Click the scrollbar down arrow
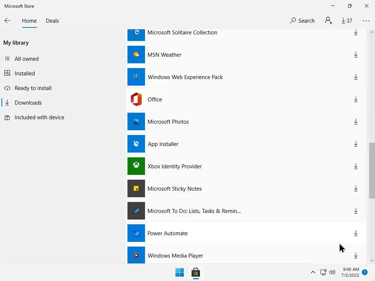This screenshot has width=375, height=281. point(372,261)
